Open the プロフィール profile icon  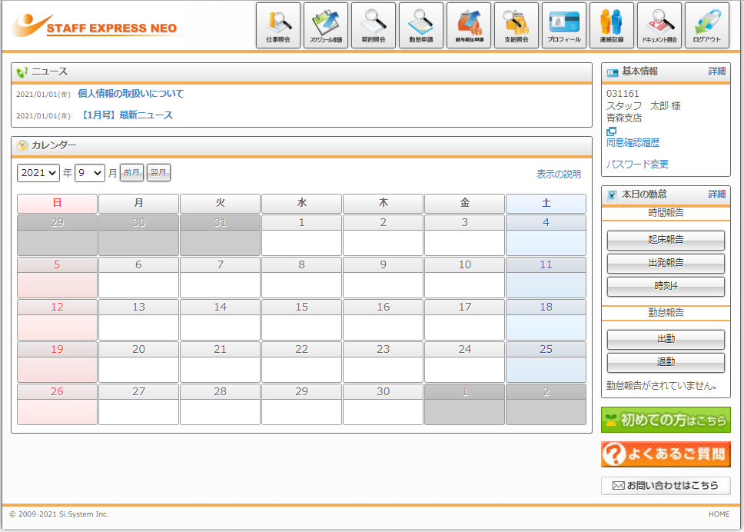[x=563, y=25]
